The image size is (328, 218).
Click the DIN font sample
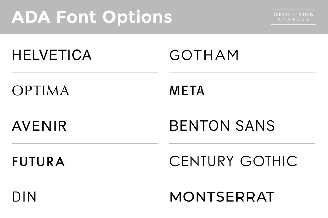coord(24,197)
